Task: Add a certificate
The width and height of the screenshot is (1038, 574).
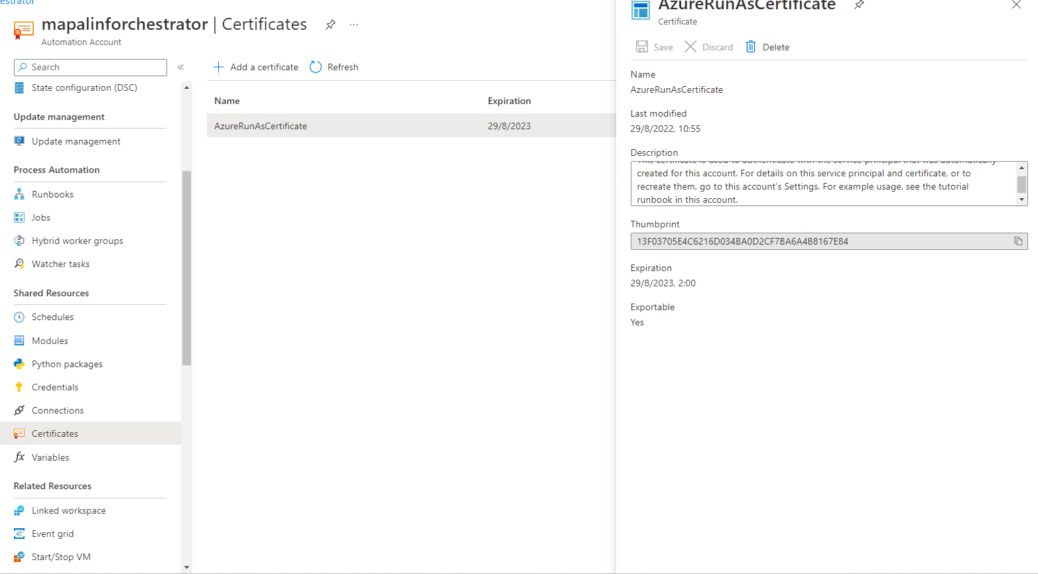Action: [x=256, y=67]
